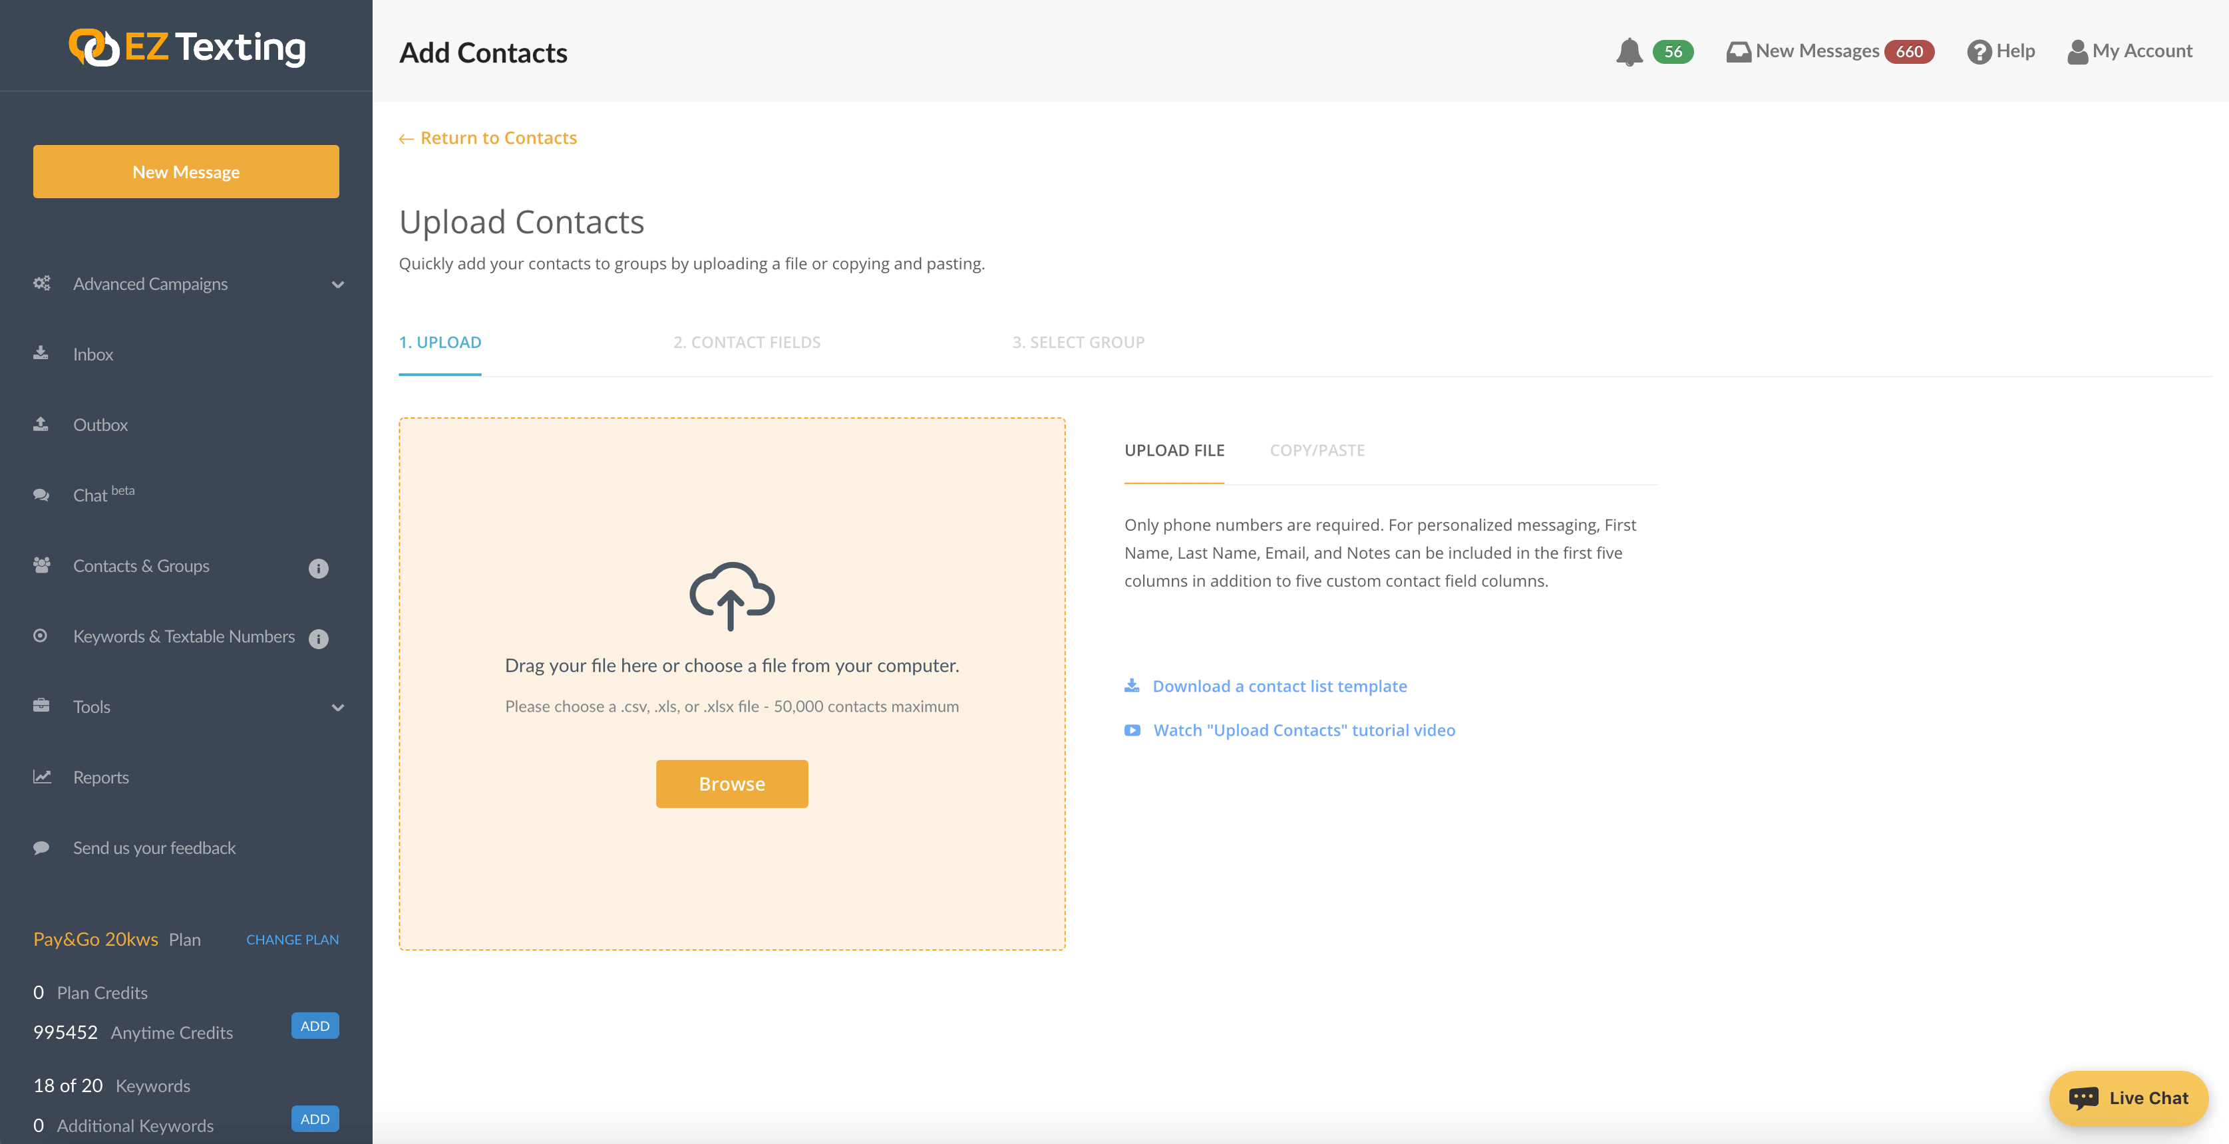Screen dimensions: 2229x1144
Task: Click the Keywords & Textable Numbers info icon
Action: click(x=319, y=638)
